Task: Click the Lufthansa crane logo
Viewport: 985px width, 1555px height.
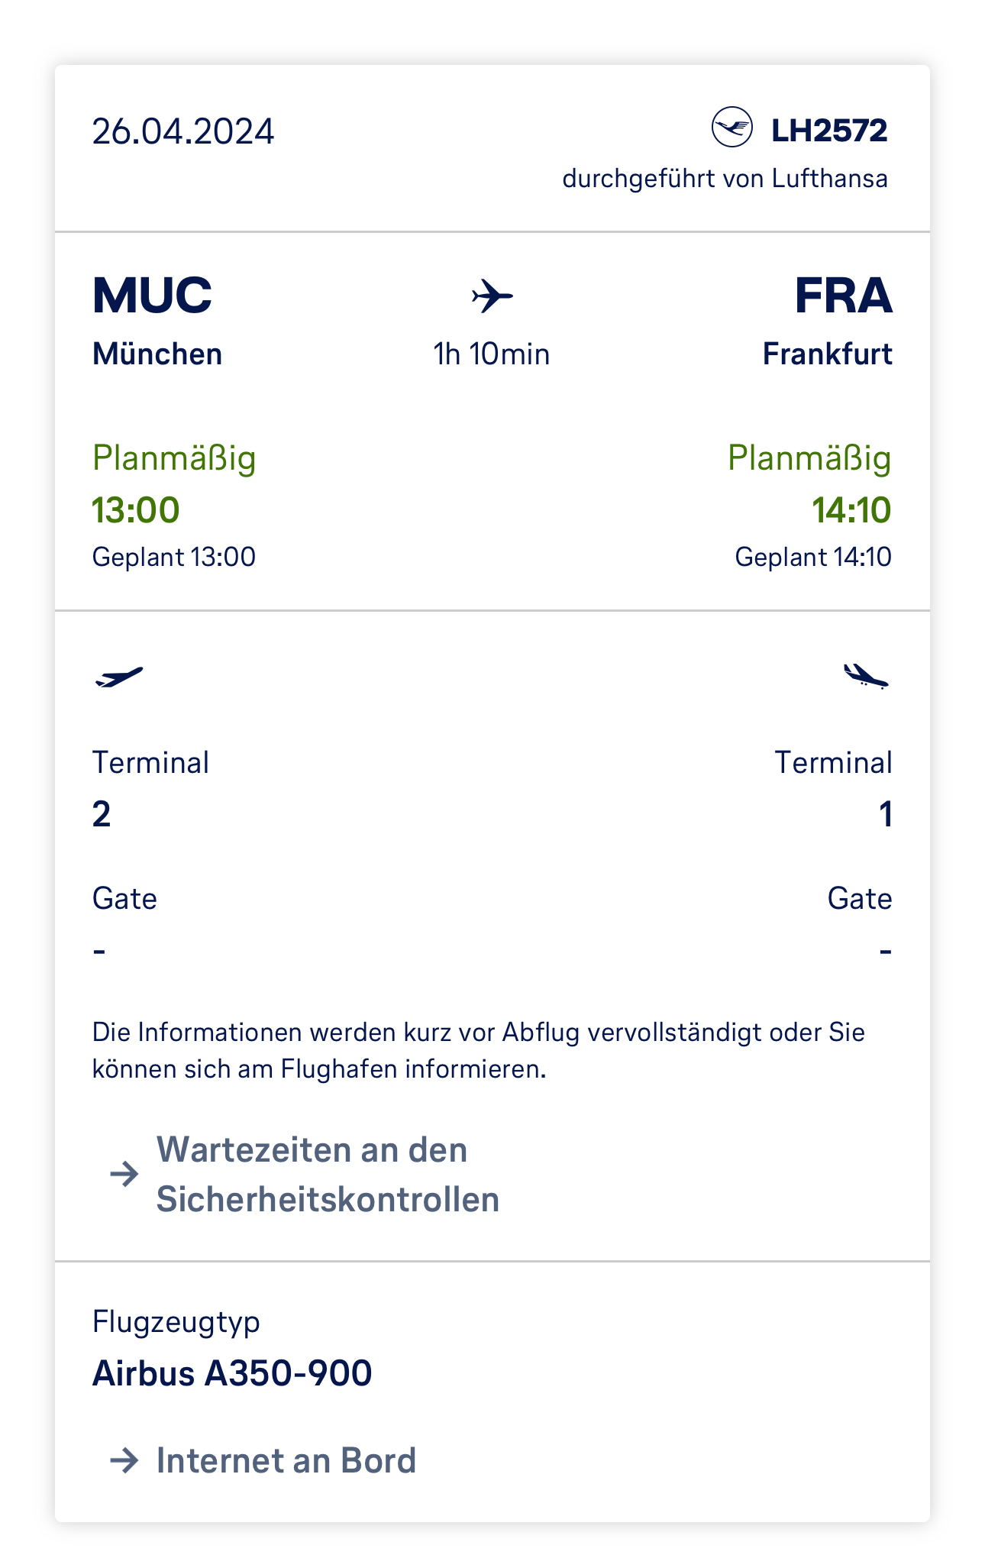Action: pos(731,128)
